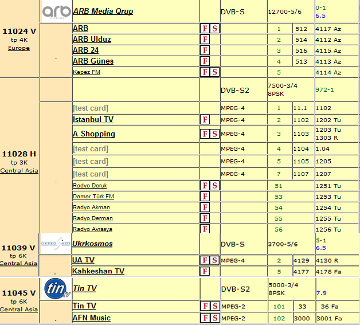
Task: Click the F icon in Tin TV channel row
Action: click(205, 306)
